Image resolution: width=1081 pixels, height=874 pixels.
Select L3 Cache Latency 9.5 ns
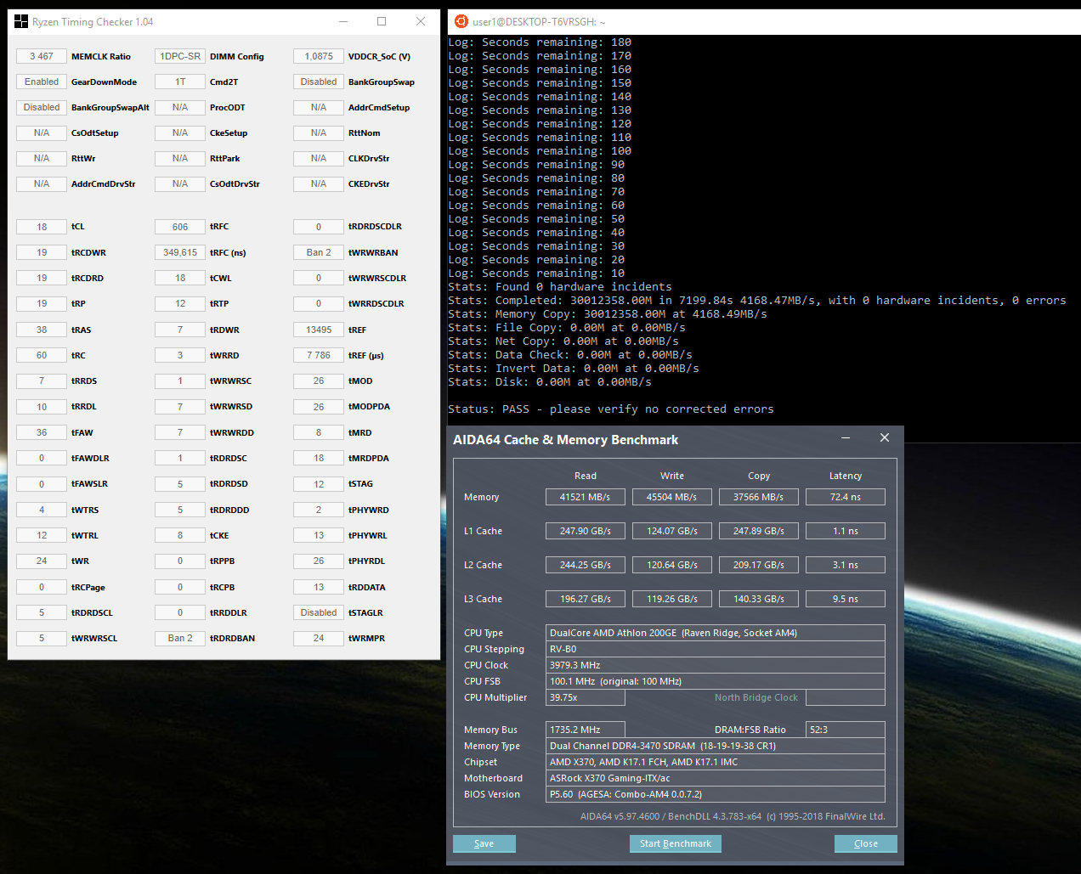[846, 599]
